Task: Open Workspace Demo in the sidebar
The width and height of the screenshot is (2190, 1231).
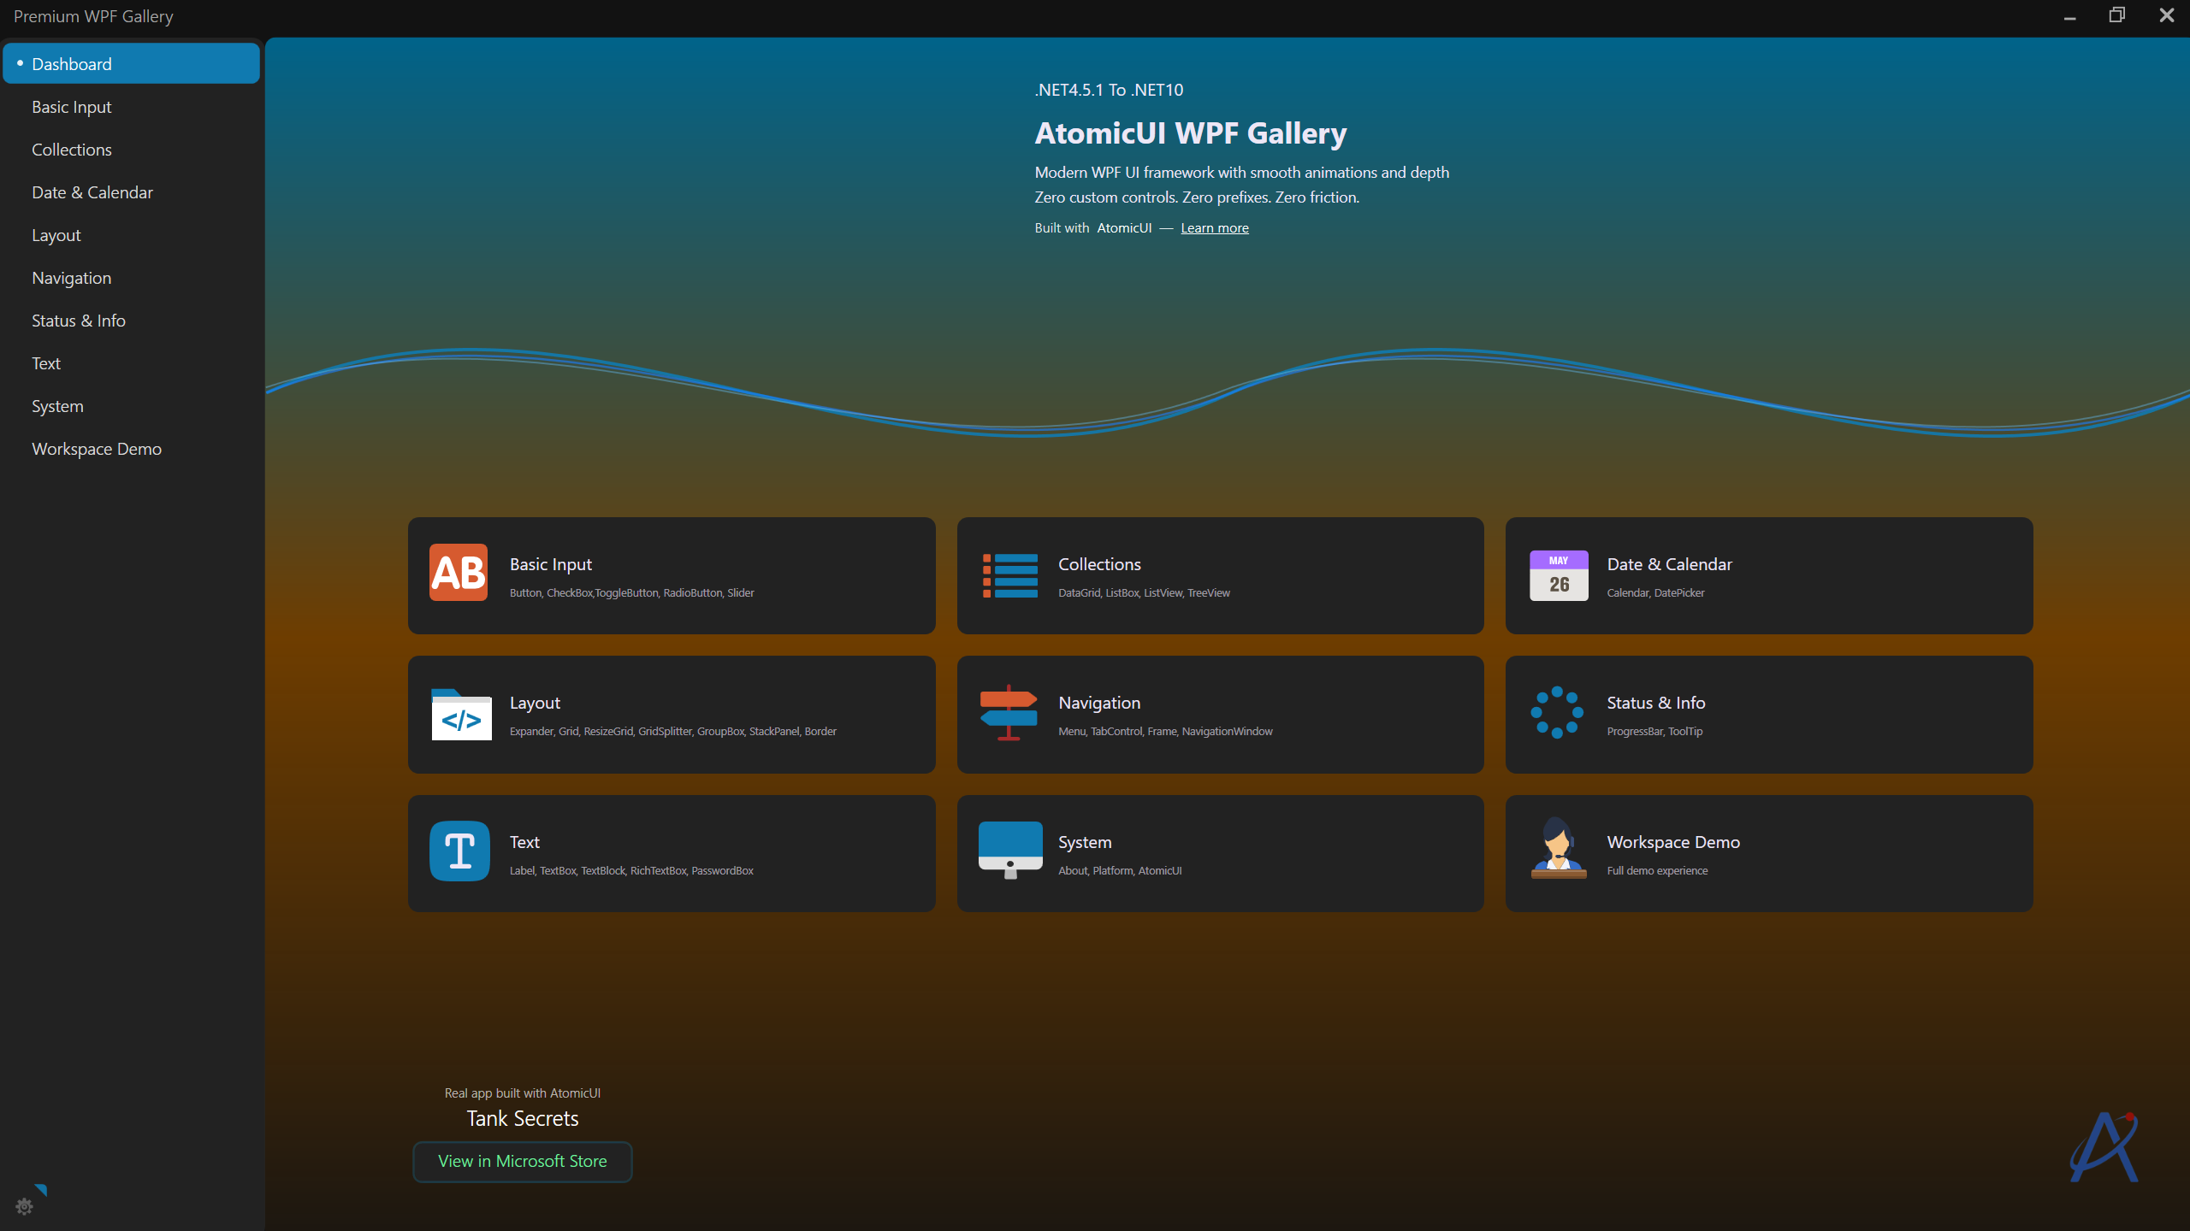Action: coord(131,449)
